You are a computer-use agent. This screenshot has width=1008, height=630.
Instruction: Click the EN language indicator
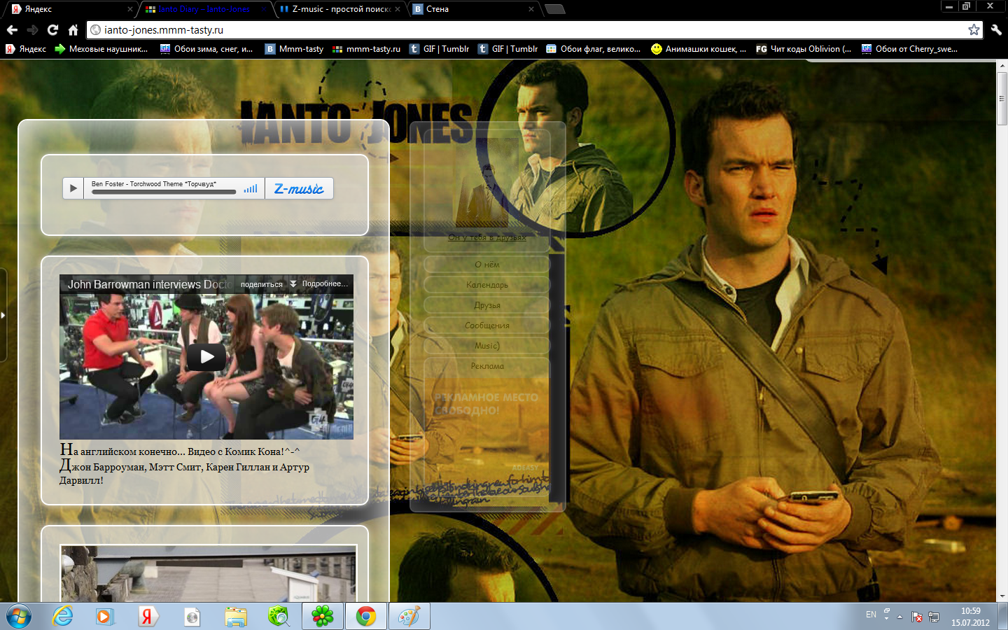[871, 615]
